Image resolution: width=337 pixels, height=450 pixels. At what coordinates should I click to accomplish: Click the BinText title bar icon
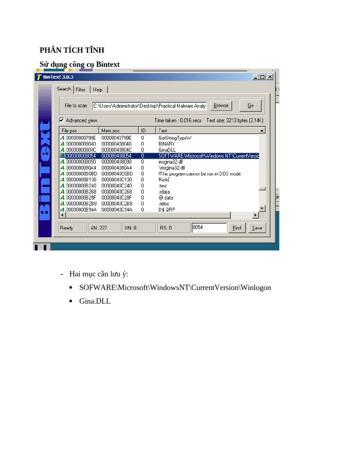(x=39, y=77)
